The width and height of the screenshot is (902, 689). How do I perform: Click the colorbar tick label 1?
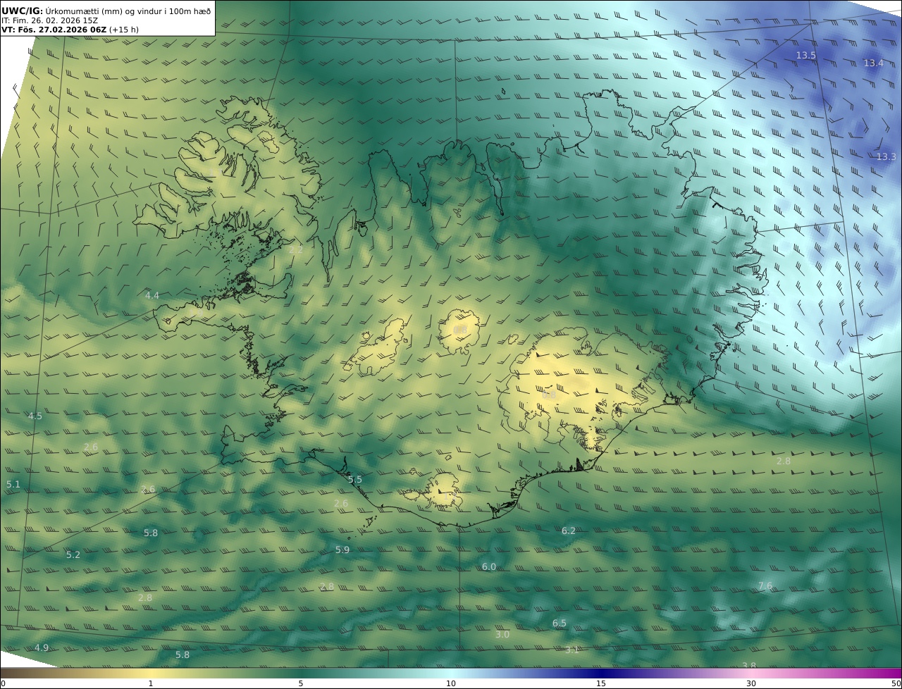[x=150, y=683]
